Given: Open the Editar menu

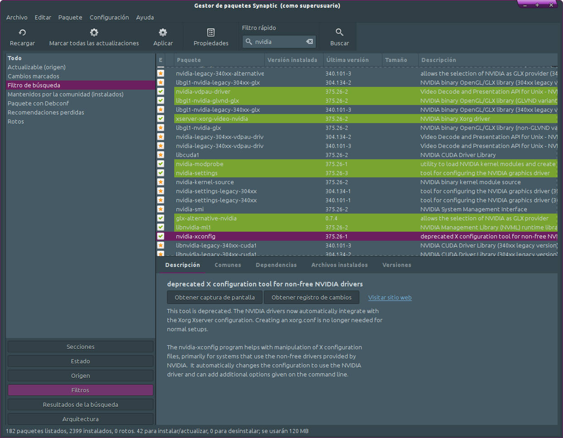Looking at the screenshot, I should (x=43, y=17).
